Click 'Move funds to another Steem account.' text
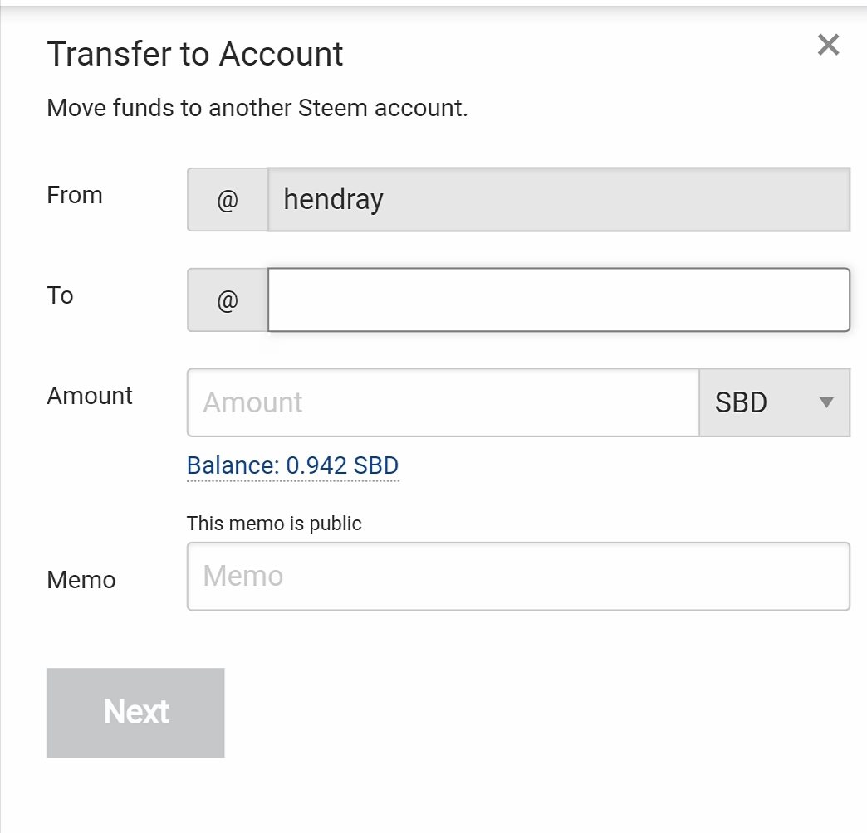The width and height of the screenshot is (867, 833). coord(257,108)
